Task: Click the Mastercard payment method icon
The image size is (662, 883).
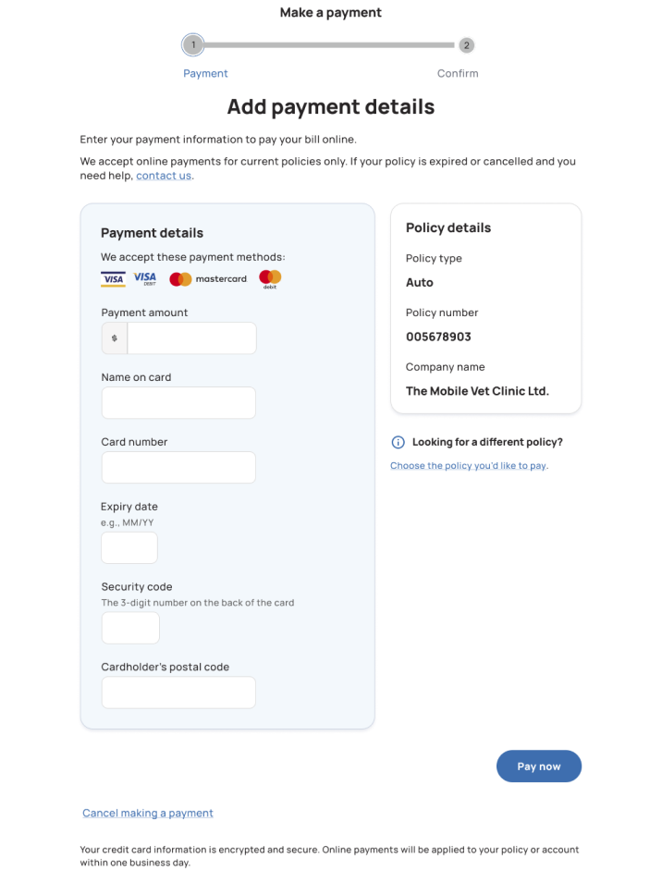Action: (205, 278)
